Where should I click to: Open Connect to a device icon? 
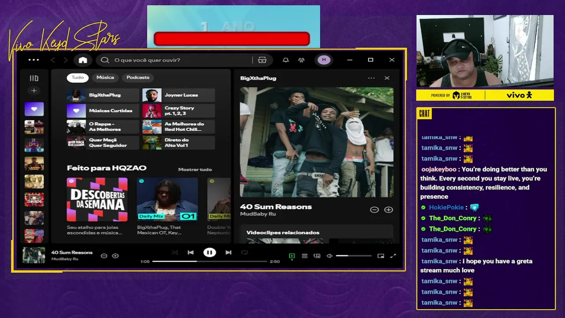click(317, 256)
